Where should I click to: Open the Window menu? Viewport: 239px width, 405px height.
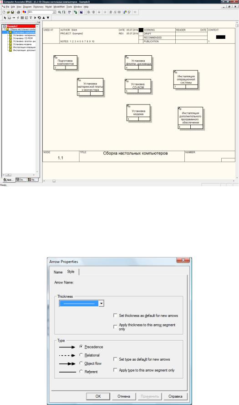pos(78,7)
